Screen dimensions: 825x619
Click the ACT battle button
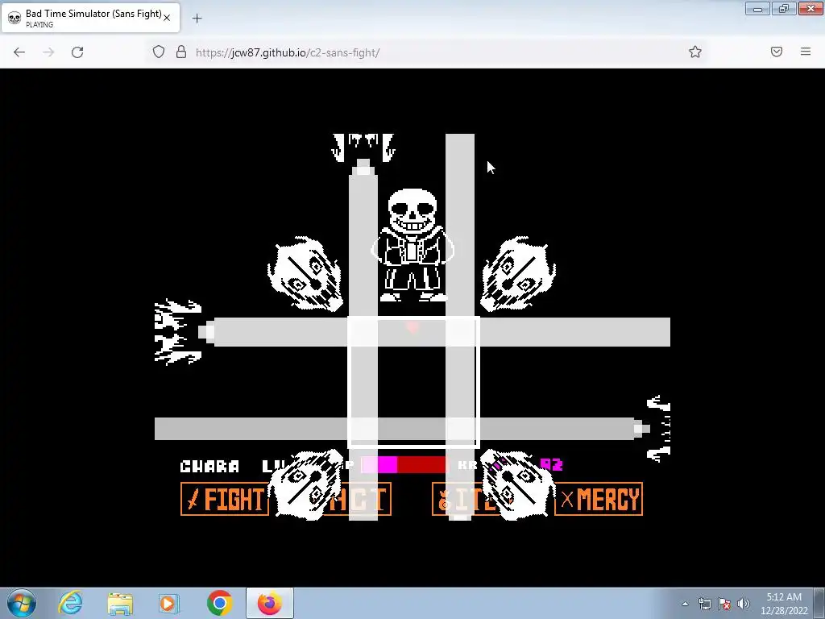(x=358, y=498)
